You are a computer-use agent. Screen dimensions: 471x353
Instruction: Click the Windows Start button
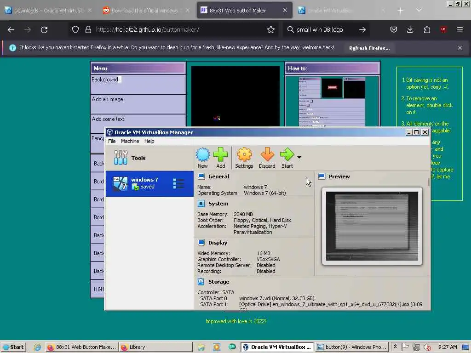pos(13,347)
